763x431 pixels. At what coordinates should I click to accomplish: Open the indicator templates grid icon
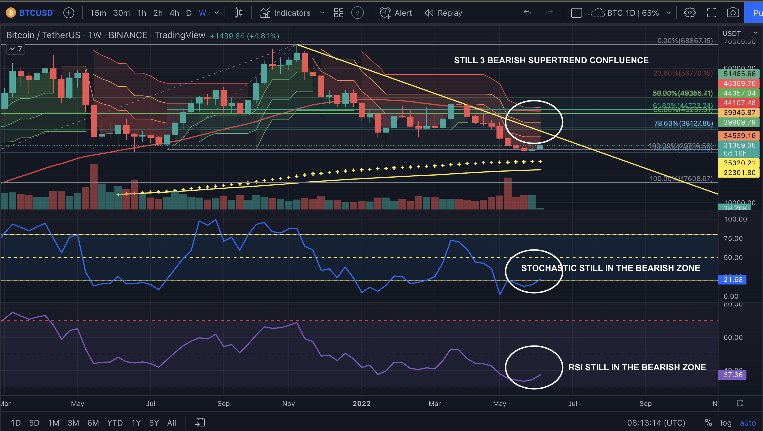(x=338, y=13)
